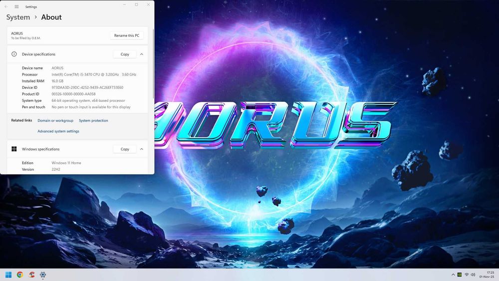Click To be filled by O.E.M. text
The height and width of the screenshot is (281, 499).
26,38
